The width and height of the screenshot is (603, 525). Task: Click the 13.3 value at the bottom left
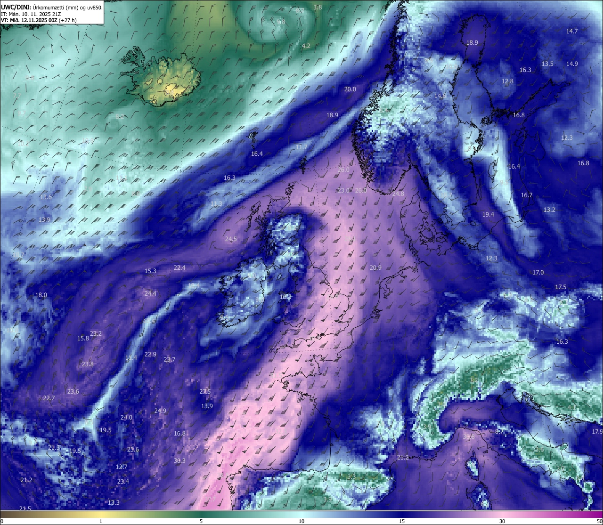[x=114, y=502]
